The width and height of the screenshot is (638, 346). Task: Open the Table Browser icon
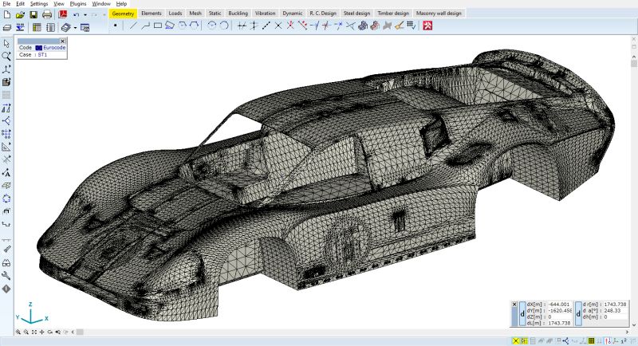37,28
